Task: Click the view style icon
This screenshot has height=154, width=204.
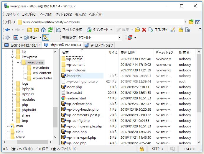Action: click(16, 38)
